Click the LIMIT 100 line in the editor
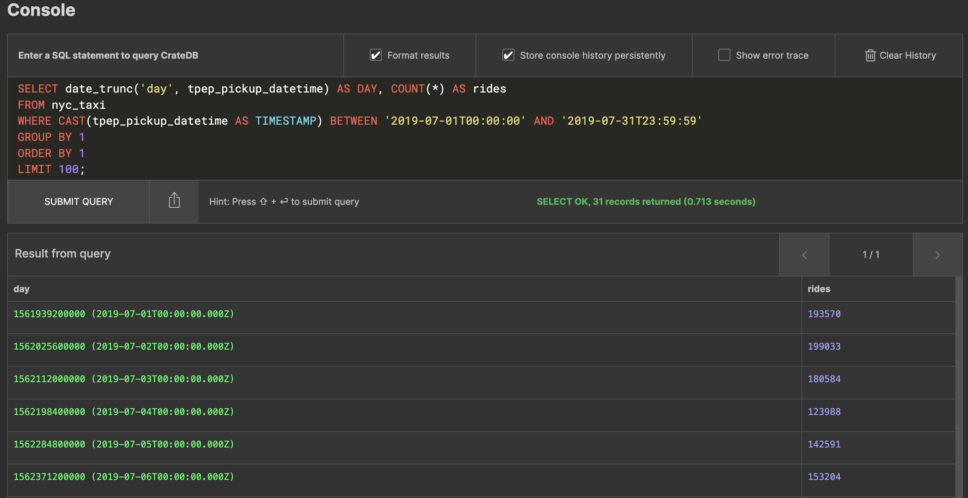Screen dimensions: 968x498 52,169
